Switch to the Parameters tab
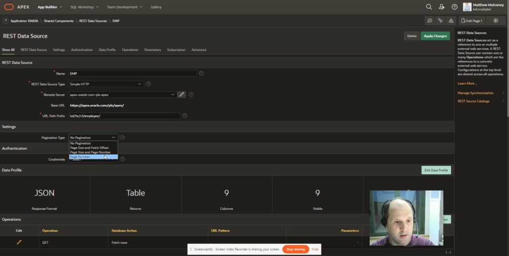 (153, 50)
